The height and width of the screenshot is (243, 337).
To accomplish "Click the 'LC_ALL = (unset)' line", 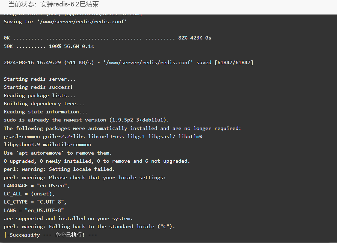I will tap(29, 194).
